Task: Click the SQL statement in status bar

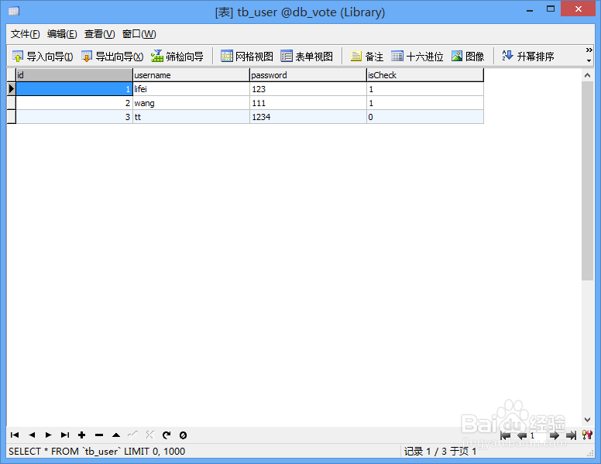Action: point(97,452)
